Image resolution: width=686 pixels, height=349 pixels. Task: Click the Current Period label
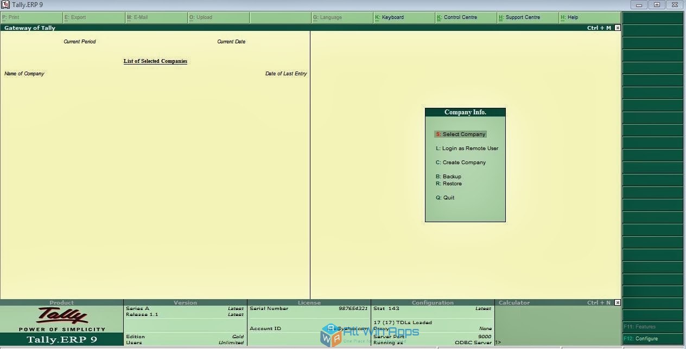(80, 42)
